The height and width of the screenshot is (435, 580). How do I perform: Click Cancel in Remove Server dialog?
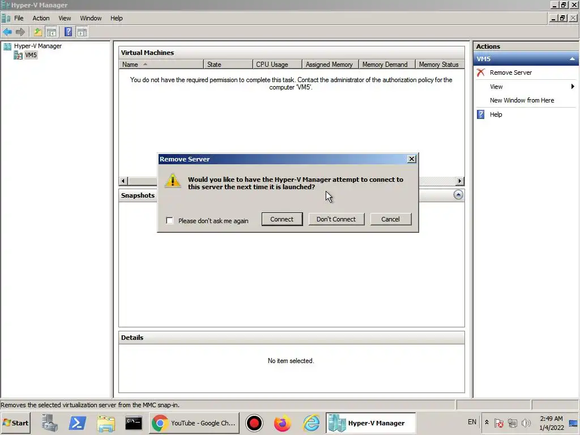click(x=390, y=219)
